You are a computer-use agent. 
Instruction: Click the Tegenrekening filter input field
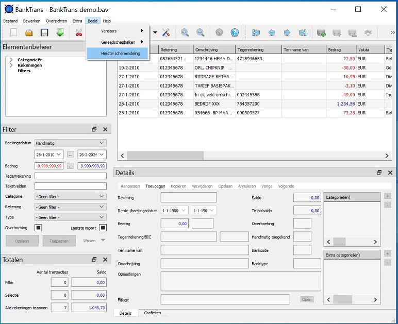coord(70,176)
